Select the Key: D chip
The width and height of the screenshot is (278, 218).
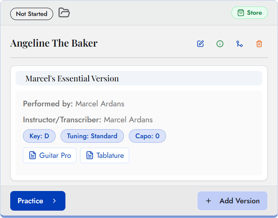[x=39, y=136]
